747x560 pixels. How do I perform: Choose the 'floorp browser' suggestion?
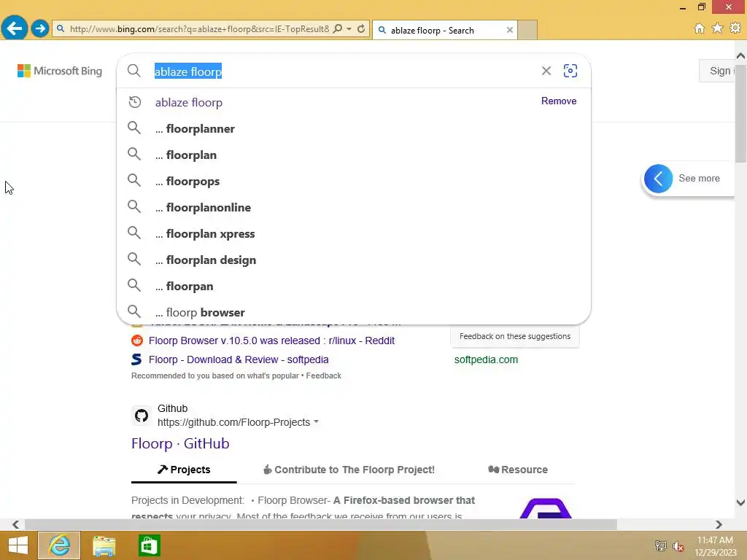point(354,312)
